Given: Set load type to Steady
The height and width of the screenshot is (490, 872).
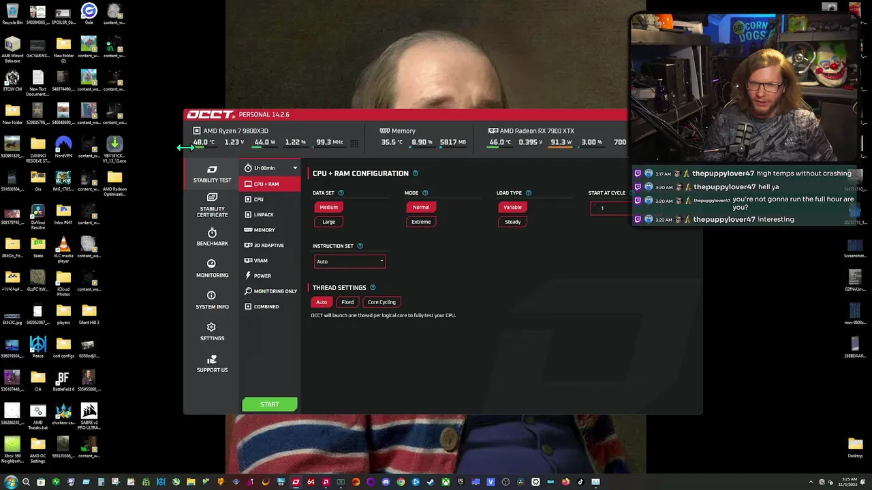Looking at the screenshot, I should 512,221.
